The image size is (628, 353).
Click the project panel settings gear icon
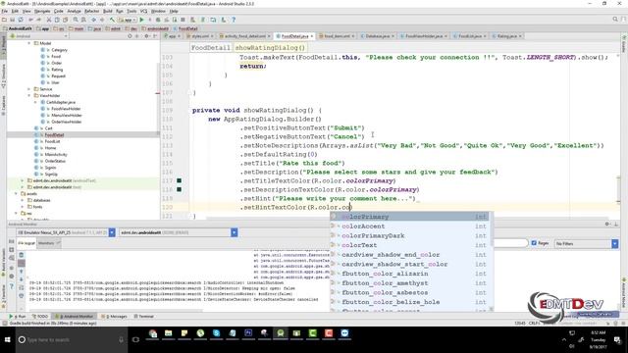[x=146, y=36]
